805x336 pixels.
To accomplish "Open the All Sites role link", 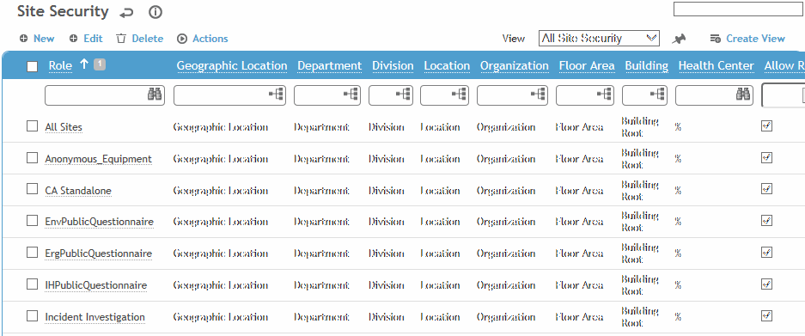I will tap(64, 127).
